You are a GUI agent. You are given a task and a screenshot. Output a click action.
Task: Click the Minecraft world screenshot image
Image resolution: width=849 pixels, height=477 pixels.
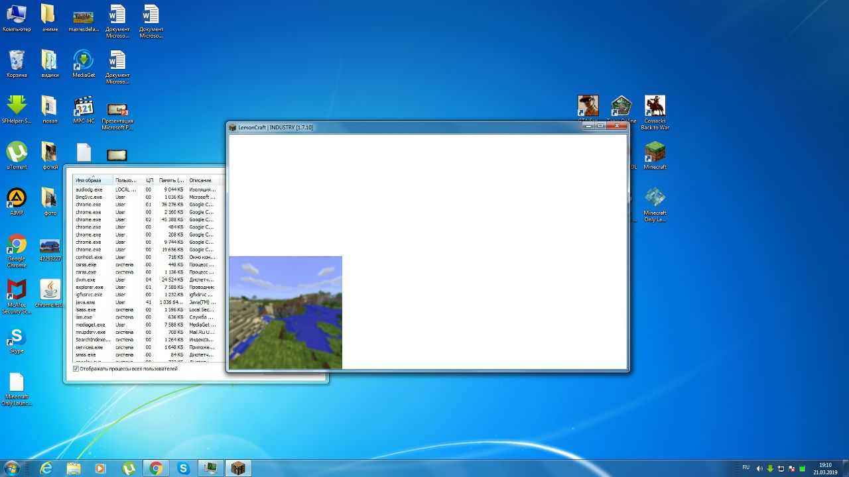click(285, 312)
